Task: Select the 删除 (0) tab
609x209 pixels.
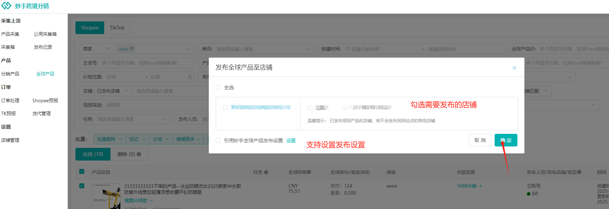Action: tap(129, 154)
